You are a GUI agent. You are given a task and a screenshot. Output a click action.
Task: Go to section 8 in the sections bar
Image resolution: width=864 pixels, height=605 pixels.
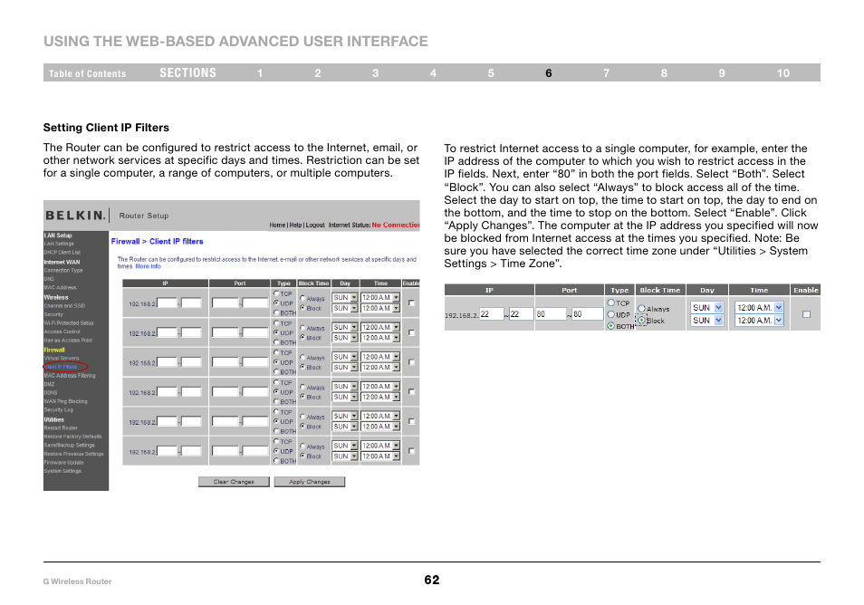coord(664,73)
